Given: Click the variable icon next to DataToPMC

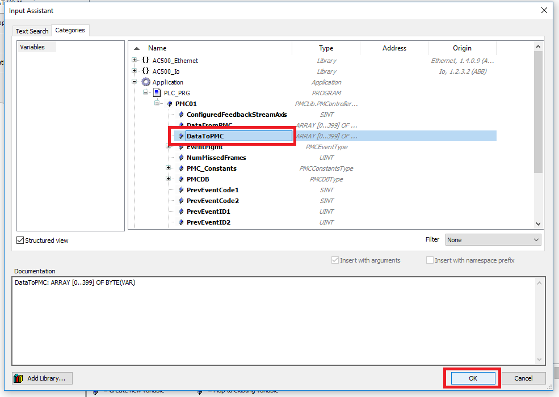Looking at the screenshot, I should tap(181, 136).
